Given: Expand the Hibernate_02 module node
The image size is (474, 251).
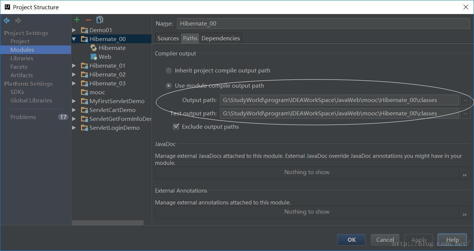Looking at the screenshot, I should 74,74.
